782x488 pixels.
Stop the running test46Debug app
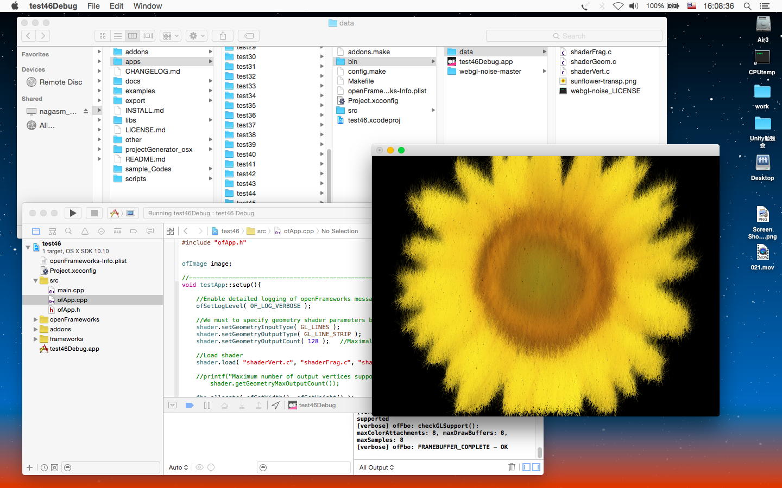[x=94, y=213]
